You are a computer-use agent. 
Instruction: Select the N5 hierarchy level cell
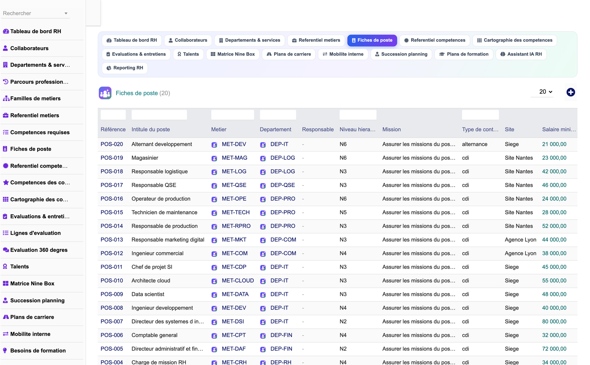pos(343,213)
